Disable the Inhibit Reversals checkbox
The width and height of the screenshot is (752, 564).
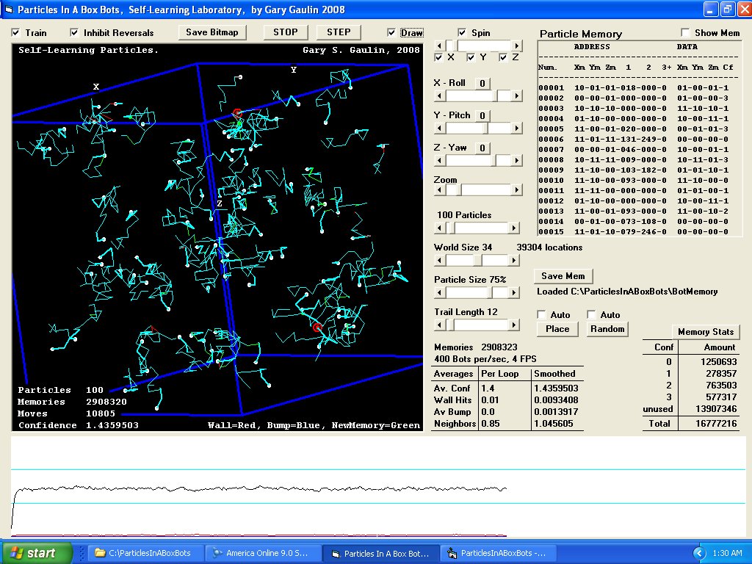click(x=74, y=33)
